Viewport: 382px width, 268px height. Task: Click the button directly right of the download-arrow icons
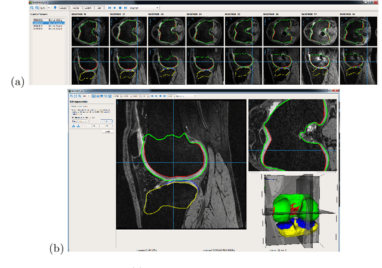click(x=93, y=126)
